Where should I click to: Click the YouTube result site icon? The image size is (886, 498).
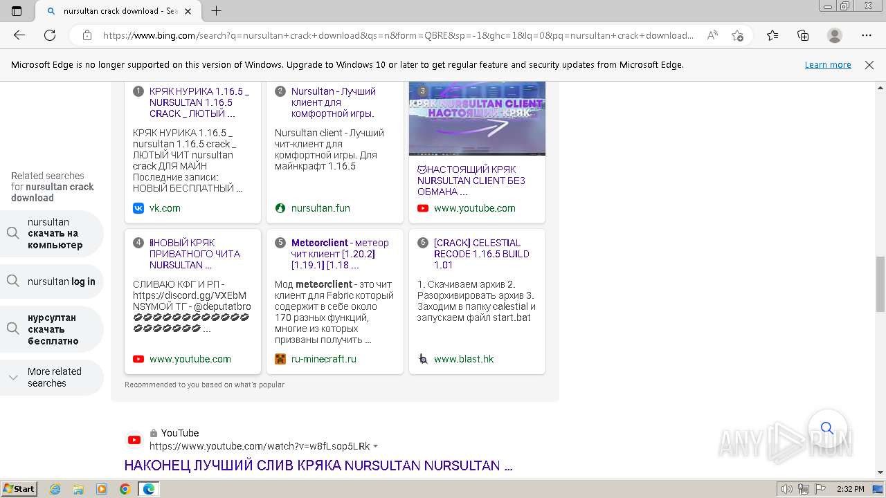[134, 440]
